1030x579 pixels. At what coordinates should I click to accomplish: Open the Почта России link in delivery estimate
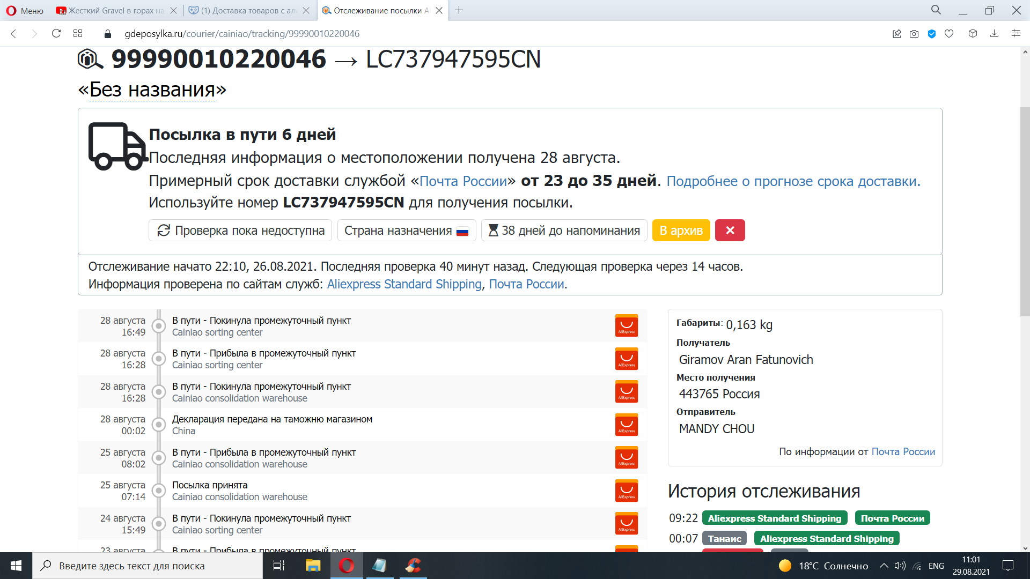click(463, 181)
